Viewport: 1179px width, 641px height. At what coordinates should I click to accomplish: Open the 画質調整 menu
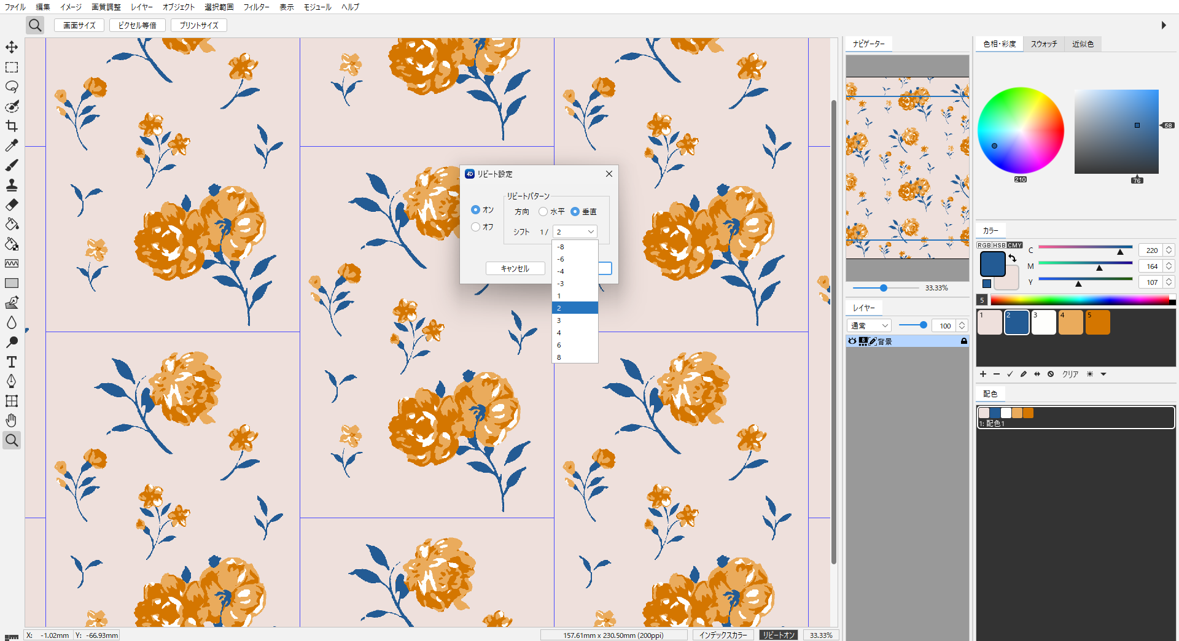point(106,7)
